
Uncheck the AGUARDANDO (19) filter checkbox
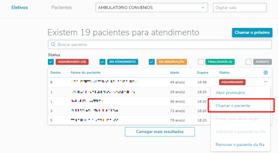[x=51, y=62]
